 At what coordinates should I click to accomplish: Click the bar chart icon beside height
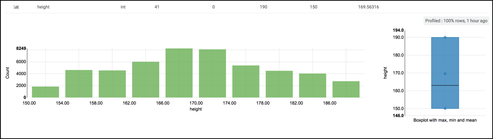pyautogui.click(x=16, y=7)
